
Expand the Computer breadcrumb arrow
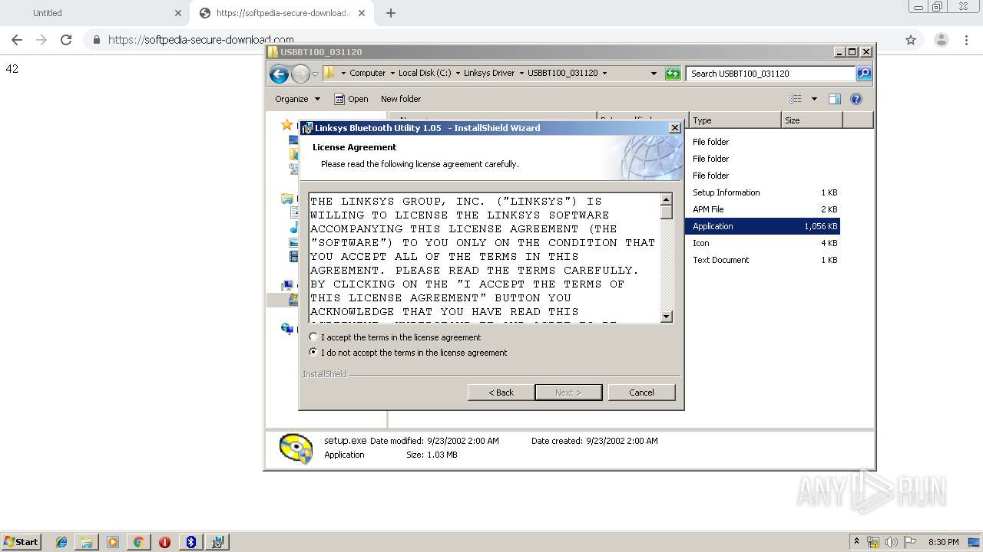[x=392, y=74]
